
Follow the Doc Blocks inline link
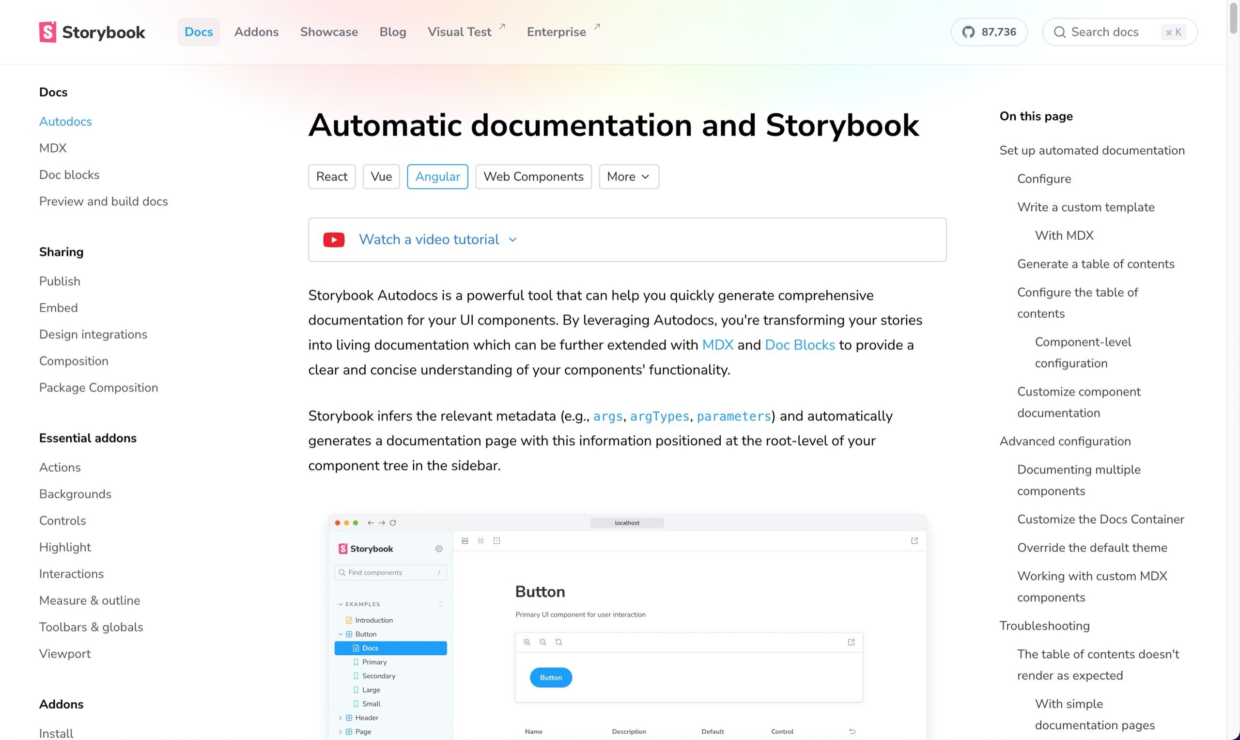(799, 345)
